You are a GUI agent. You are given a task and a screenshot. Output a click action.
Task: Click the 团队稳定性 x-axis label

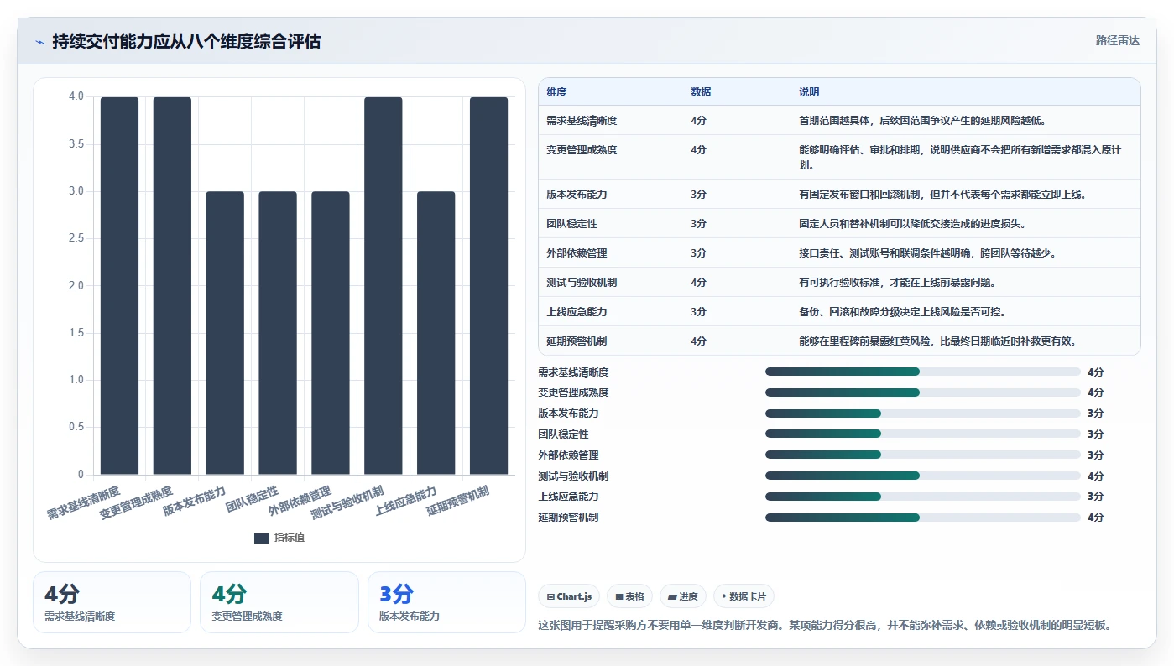[x=253, y=498]
